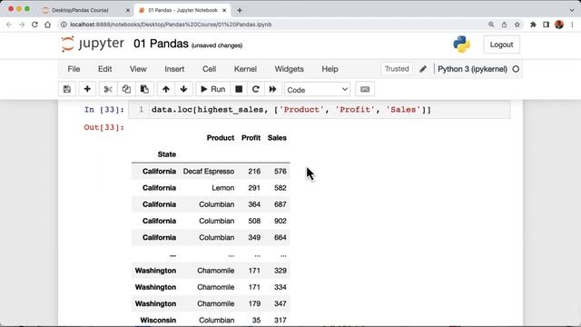This screenshot has height=327, width=581.
Task: Open the View menu
Action: coord(138,69)
